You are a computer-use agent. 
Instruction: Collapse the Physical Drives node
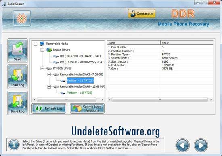click(x=42, y=68)
